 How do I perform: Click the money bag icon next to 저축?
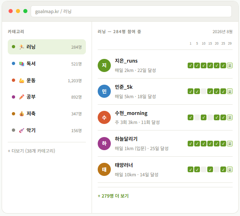click(22, 114)
